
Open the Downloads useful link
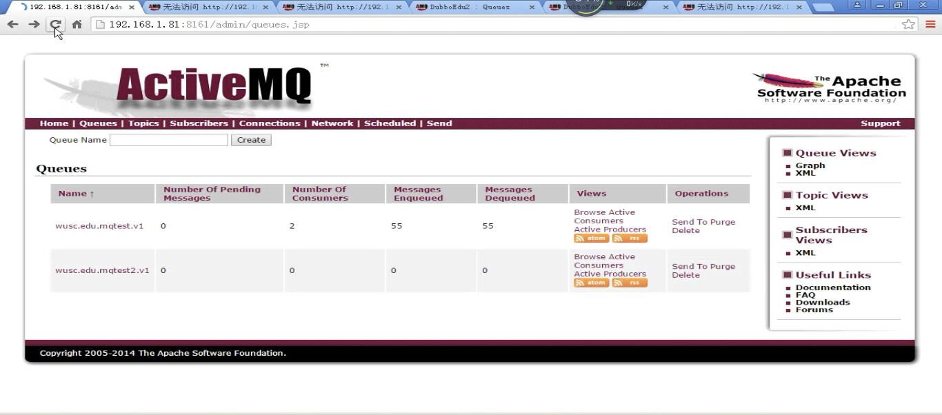[823, 302]
